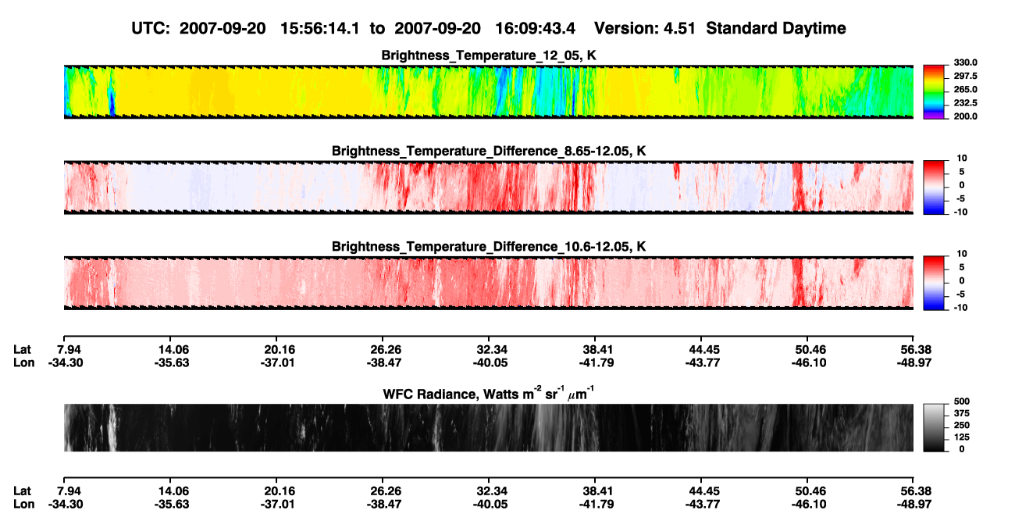
Task: Select the Brightness_Temperature_Difference_8.65-12.05, K title
Action: tap(489, 151)
